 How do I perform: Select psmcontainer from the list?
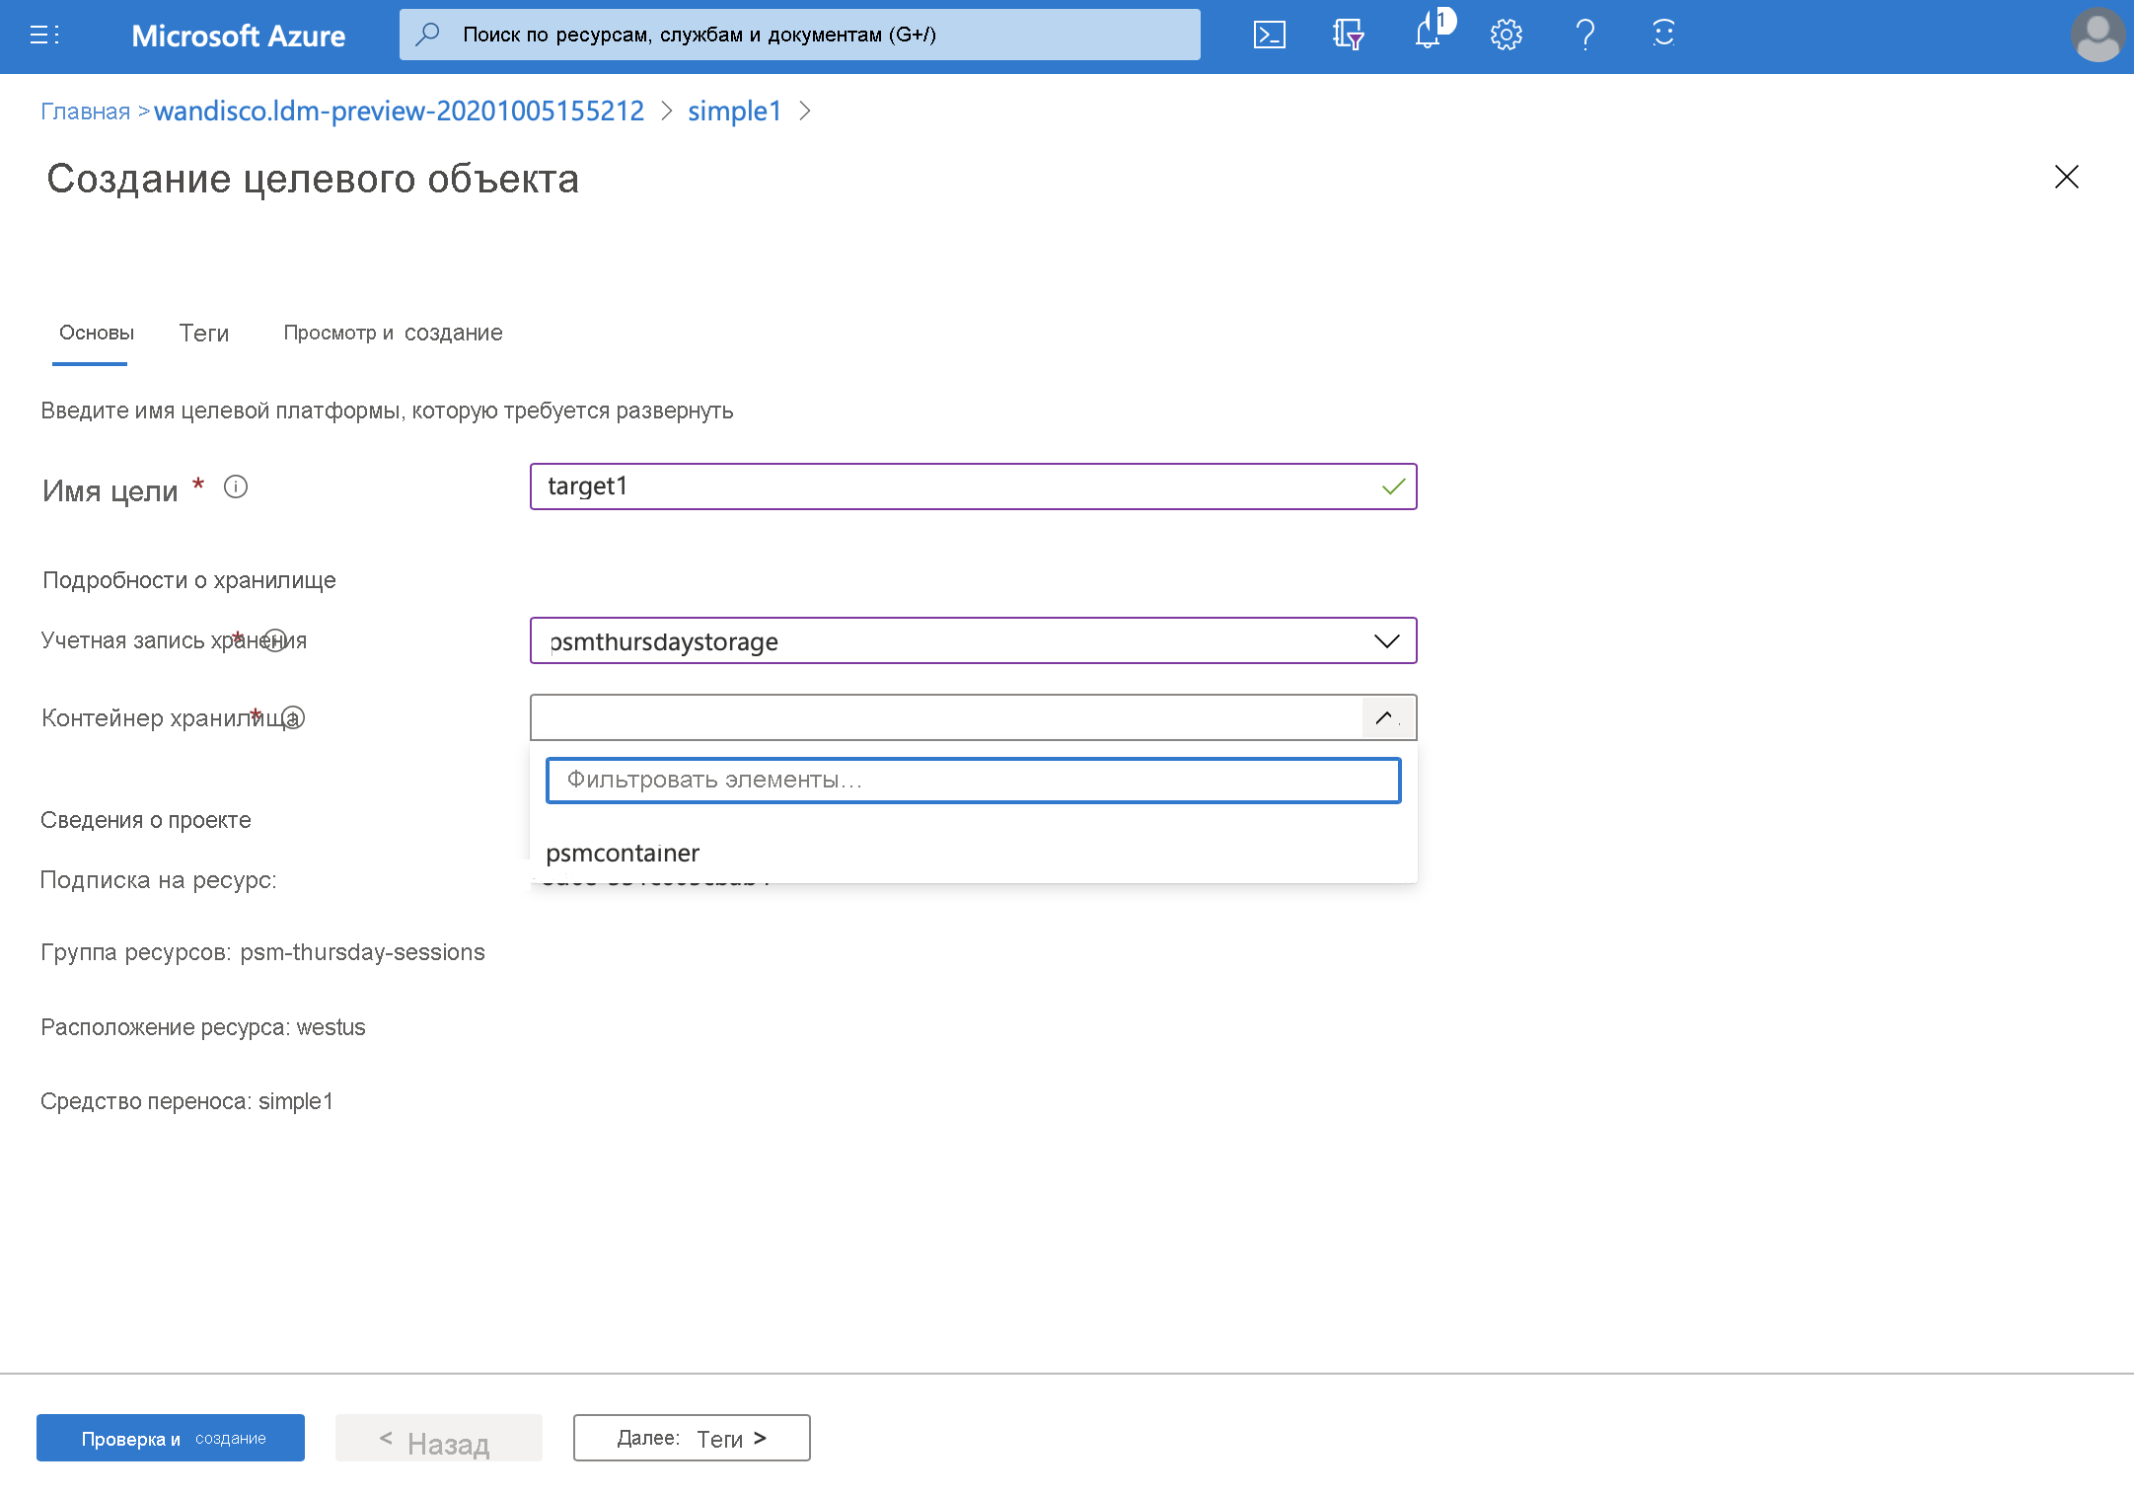click(x=624, y=853)
